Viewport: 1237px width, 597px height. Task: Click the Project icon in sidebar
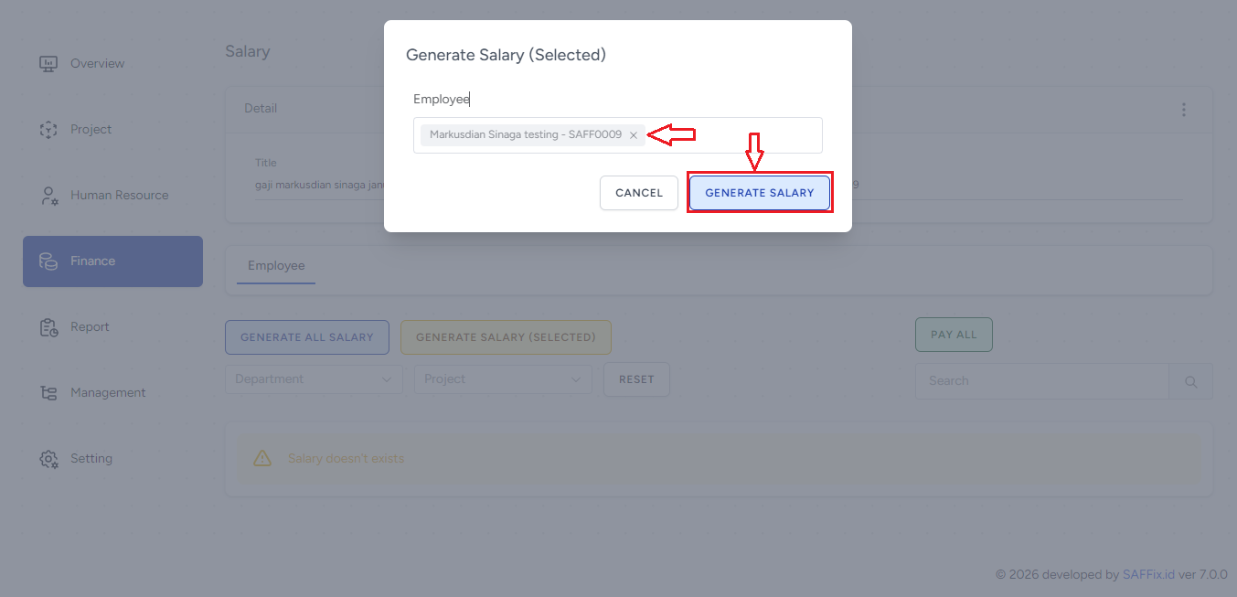pos(48,130)
